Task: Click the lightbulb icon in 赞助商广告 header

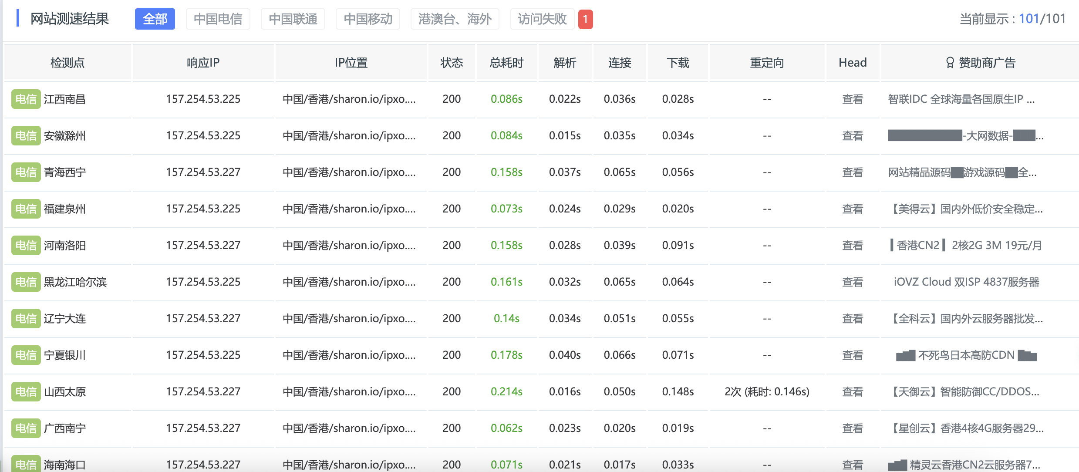Action: (950, 63)
